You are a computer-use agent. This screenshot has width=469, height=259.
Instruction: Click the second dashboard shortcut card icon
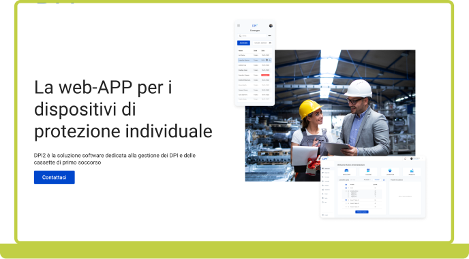click(368, 171)
